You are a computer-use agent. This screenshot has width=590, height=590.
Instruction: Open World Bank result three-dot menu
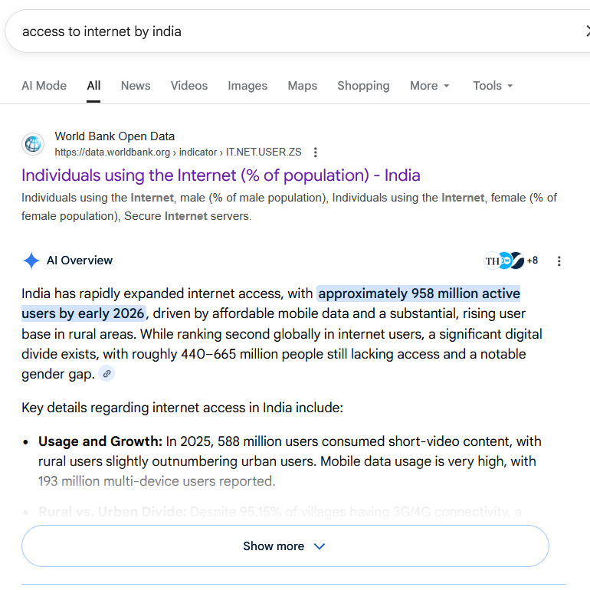(x=316, y=152)
